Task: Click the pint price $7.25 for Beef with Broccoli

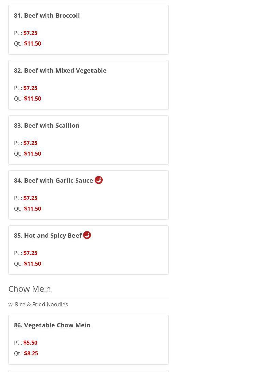Action: point(30,33)
